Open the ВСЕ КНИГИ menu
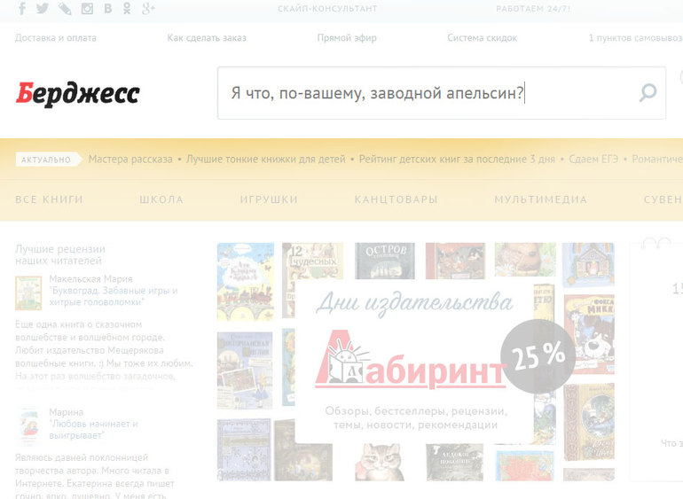683x499 pixels. (50, 199)
